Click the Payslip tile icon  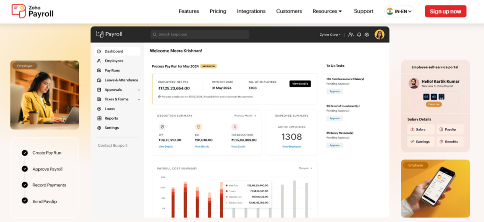(441, 130)
